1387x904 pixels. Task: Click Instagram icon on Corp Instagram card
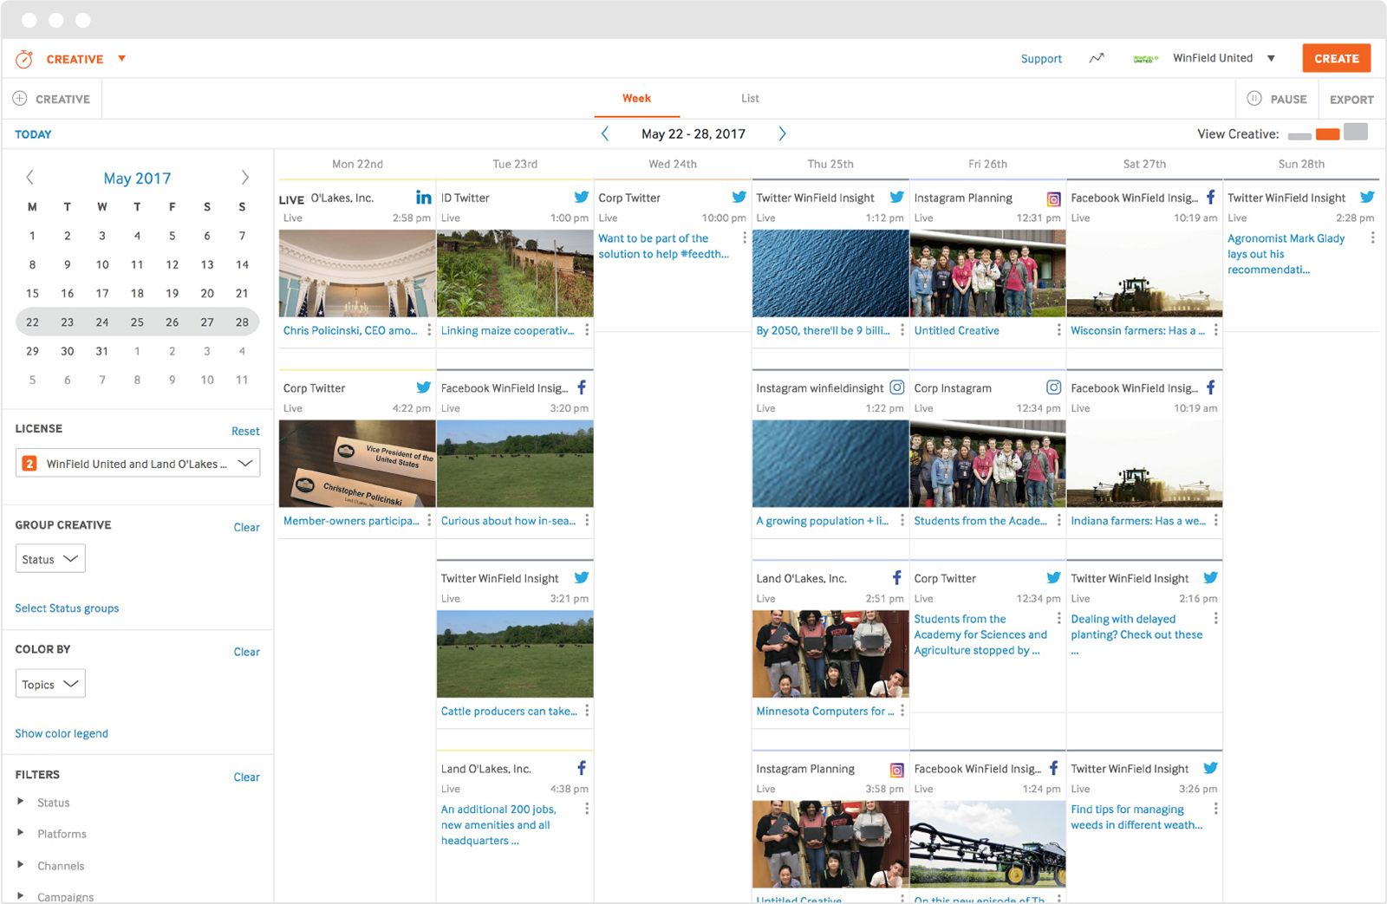pos(1053,387)
